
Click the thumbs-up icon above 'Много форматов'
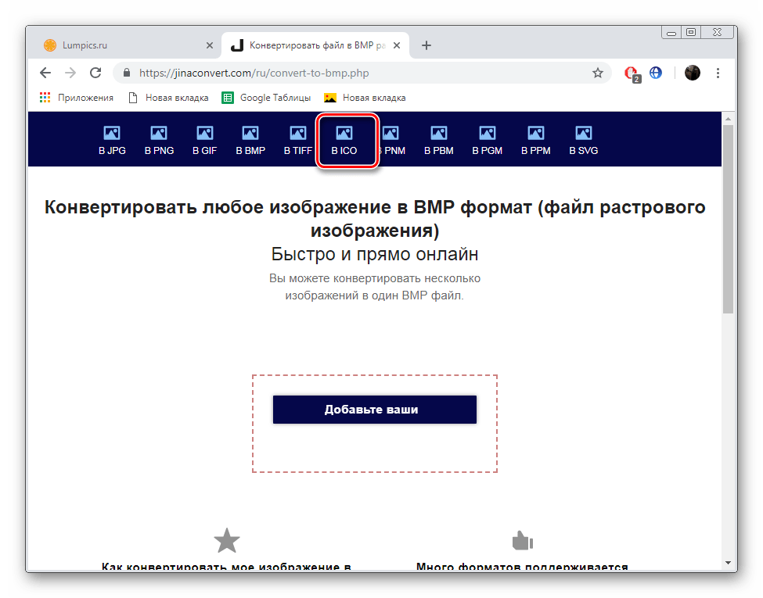pos(523,540)
